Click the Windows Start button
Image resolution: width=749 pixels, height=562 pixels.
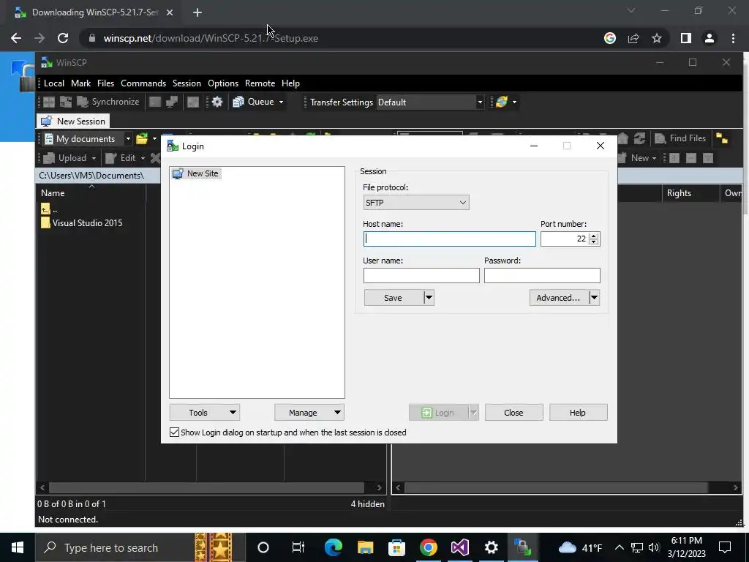tap(18, 547)
